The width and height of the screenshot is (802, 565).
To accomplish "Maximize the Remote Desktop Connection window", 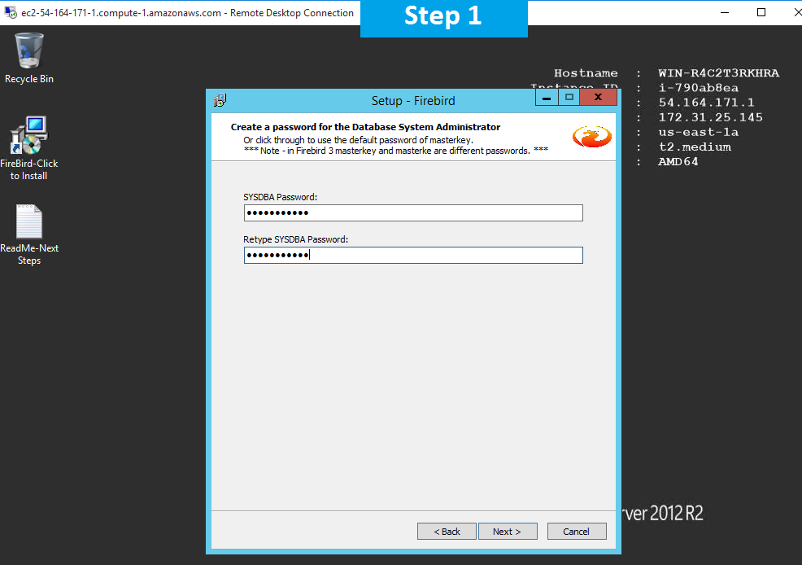I will pyautogui.click(x=761, y=12).
